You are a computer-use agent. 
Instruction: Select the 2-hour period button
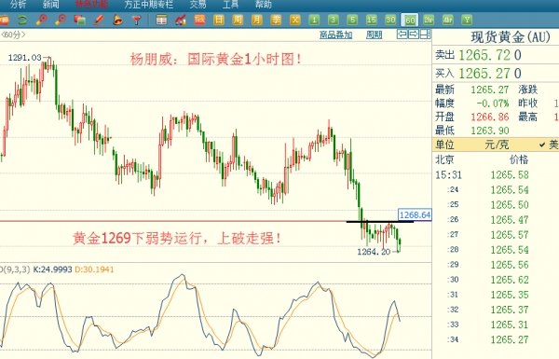(x=429, y=20)
